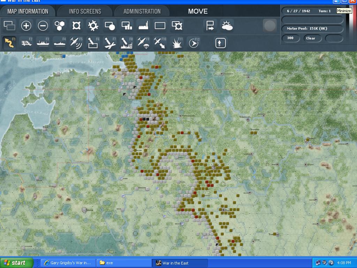Switch to the exe folder window
This screenshot has width=357, height=268.
tap(124, 263)
